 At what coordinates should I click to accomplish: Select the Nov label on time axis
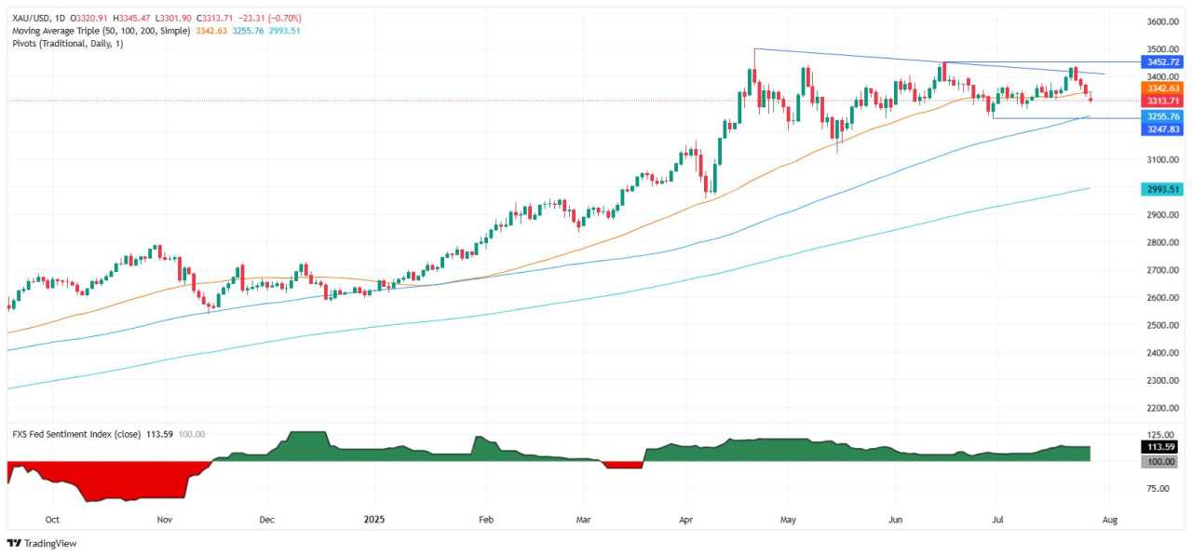(165, 520)
